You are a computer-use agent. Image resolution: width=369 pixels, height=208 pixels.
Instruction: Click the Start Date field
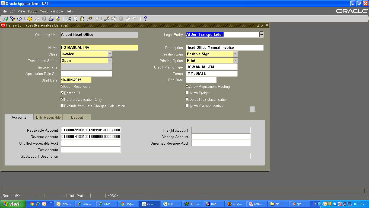(x=76, y=80)
